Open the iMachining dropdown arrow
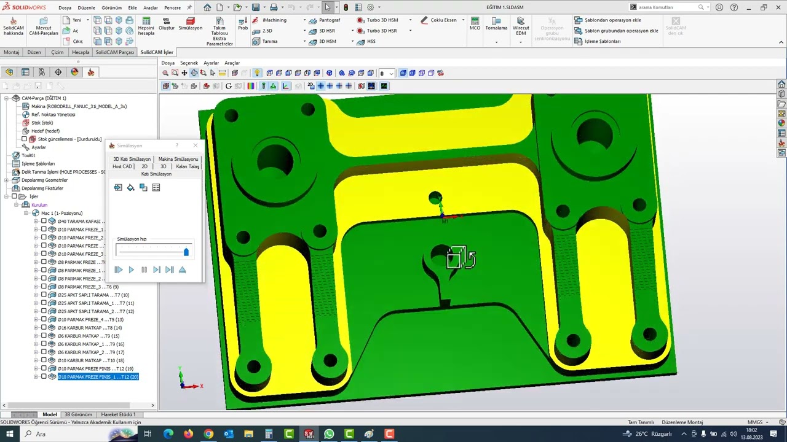787x442 pixels. coord(304,20)
